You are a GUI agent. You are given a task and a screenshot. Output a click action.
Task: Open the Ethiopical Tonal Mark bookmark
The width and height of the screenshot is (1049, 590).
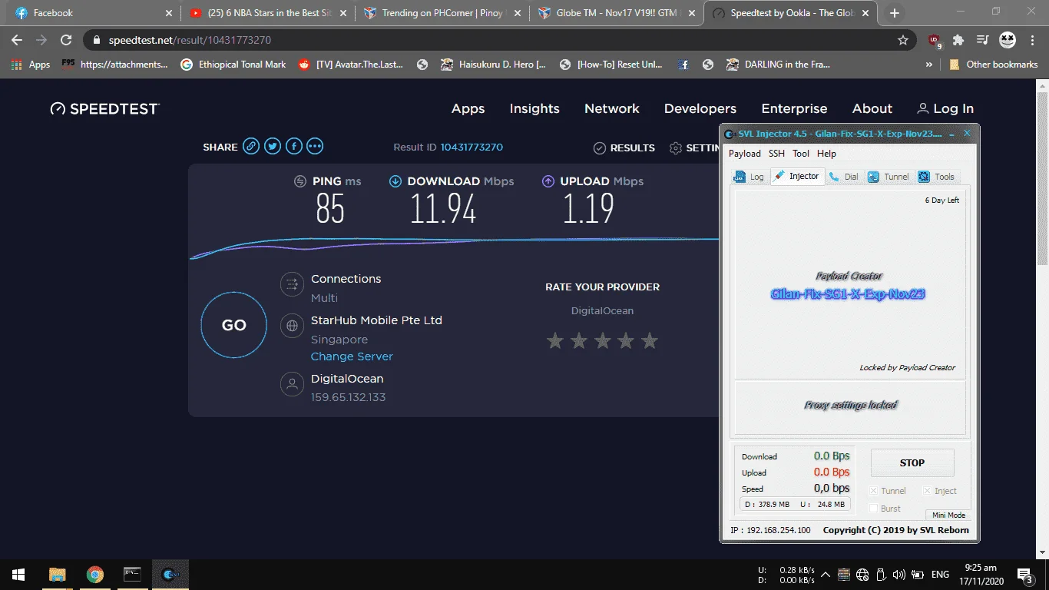point(233,65)
